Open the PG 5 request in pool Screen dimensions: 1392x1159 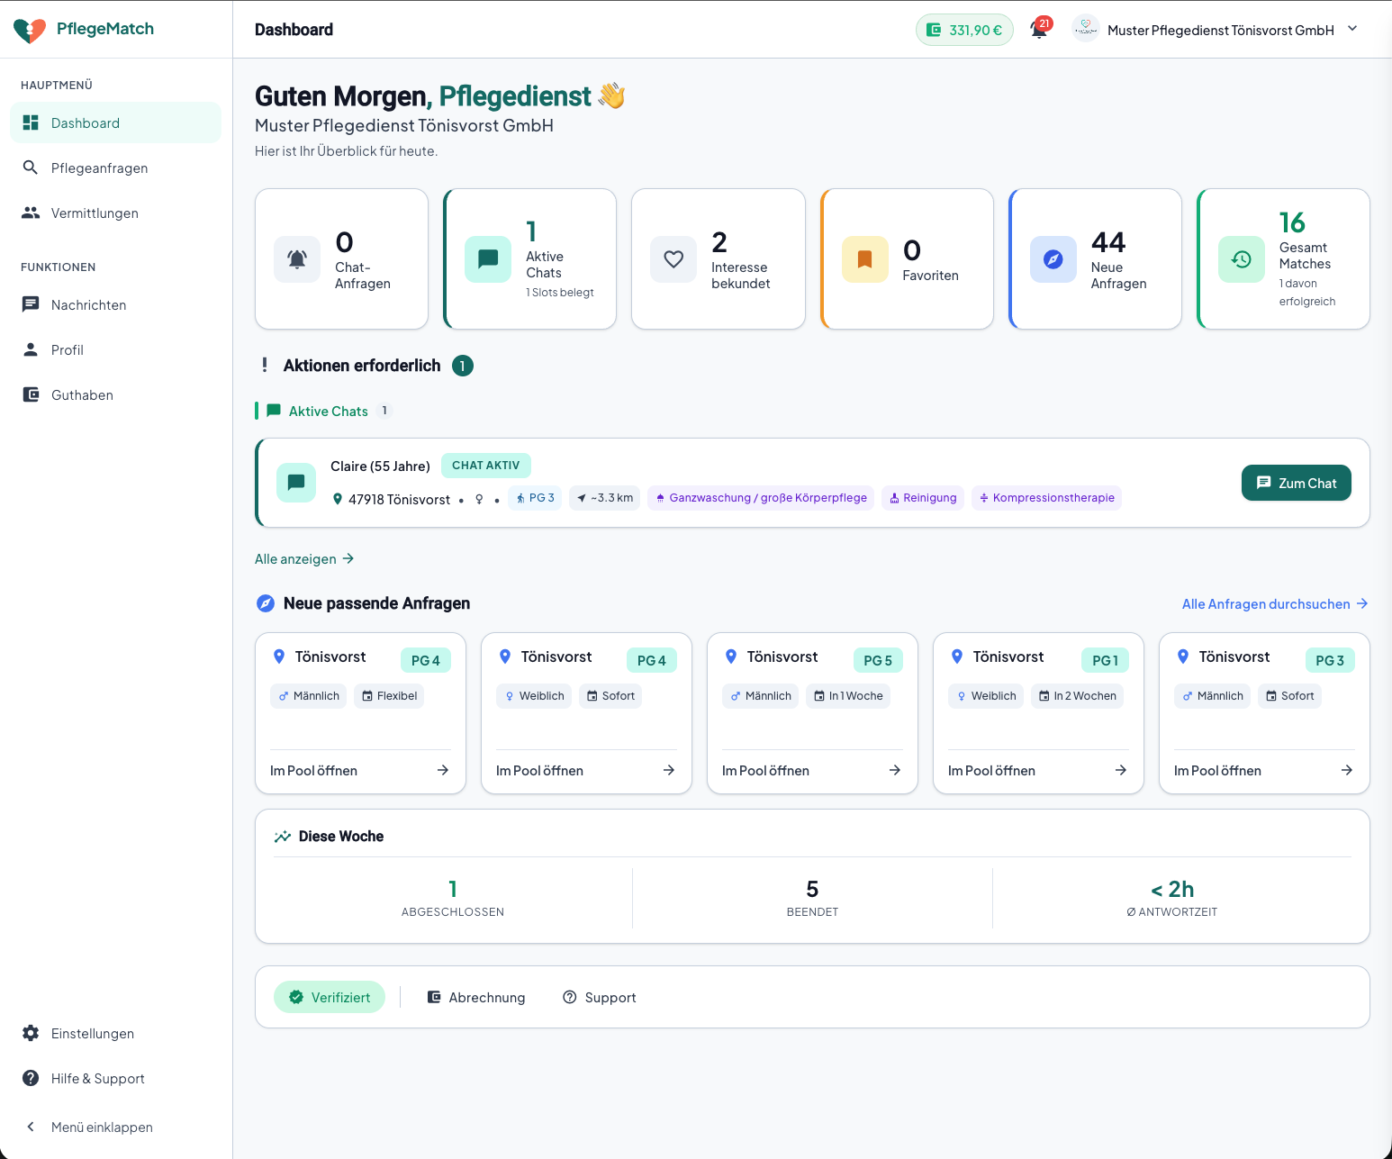(x=811, y=770)
